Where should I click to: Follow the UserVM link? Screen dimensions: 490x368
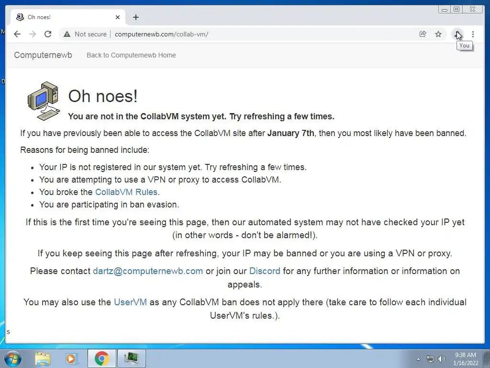pyautogui.click(x=130, y=302)
